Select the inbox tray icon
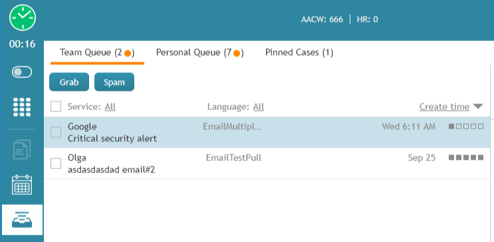This screenshot has height=242, width=494. click(x=22, y=219)
